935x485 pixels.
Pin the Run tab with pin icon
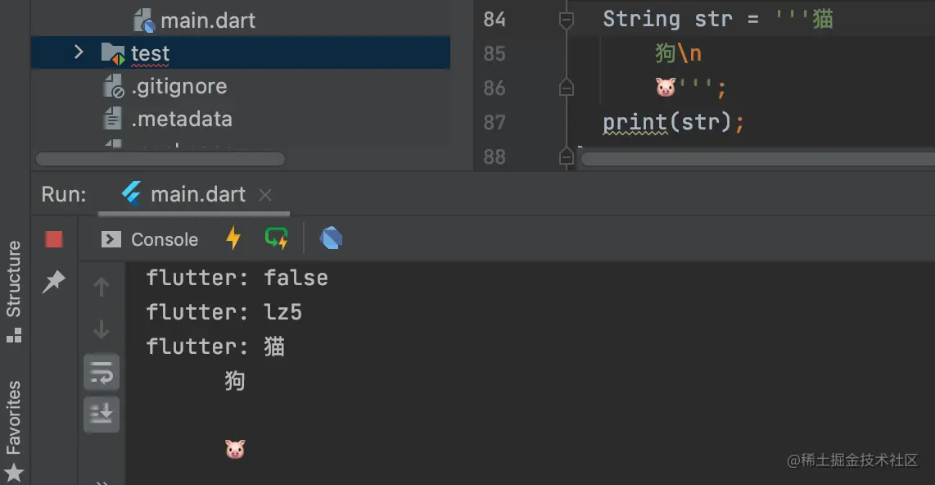54,282
